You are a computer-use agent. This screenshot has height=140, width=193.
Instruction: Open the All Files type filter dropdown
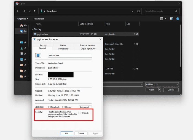[162, 84]
